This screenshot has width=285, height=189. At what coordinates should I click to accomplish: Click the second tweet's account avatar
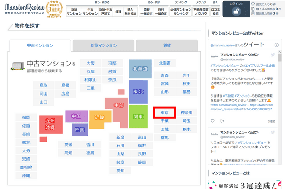coord(214,134)
